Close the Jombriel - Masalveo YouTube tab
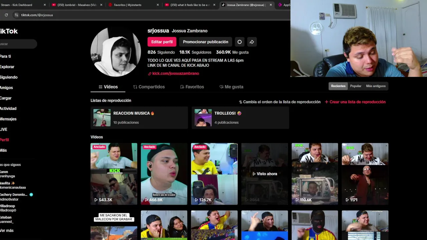 click(101, 5)
